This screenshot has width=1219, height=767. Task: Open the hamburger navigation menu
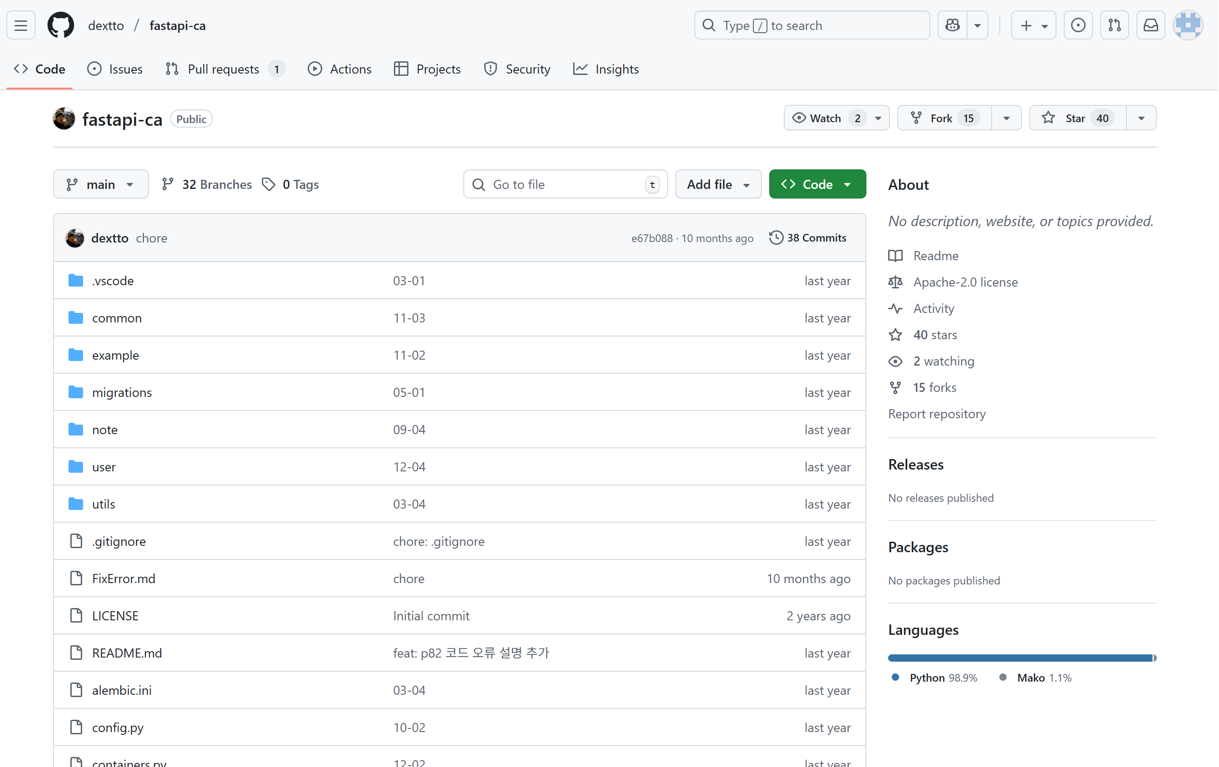click(x=21, y=25)
